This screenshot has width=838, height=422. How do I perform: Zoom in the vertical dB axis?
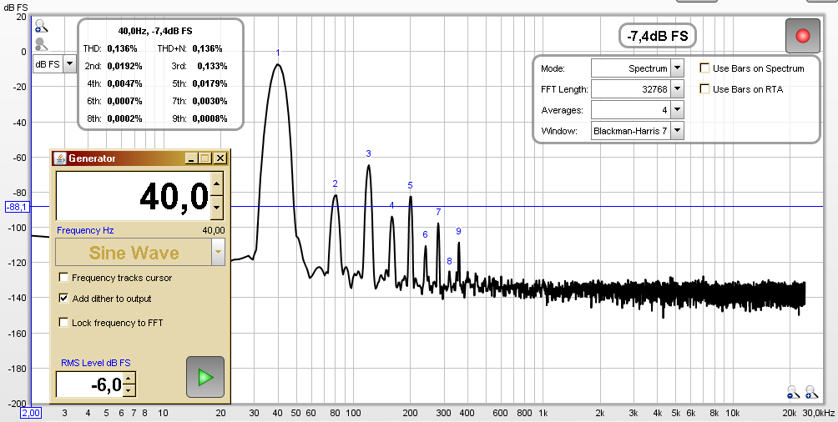click(x=39, y=28)
